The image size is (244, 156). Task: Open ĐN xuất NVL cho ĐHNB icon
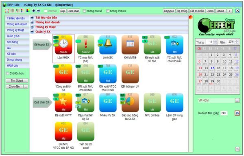pos(86,74)
